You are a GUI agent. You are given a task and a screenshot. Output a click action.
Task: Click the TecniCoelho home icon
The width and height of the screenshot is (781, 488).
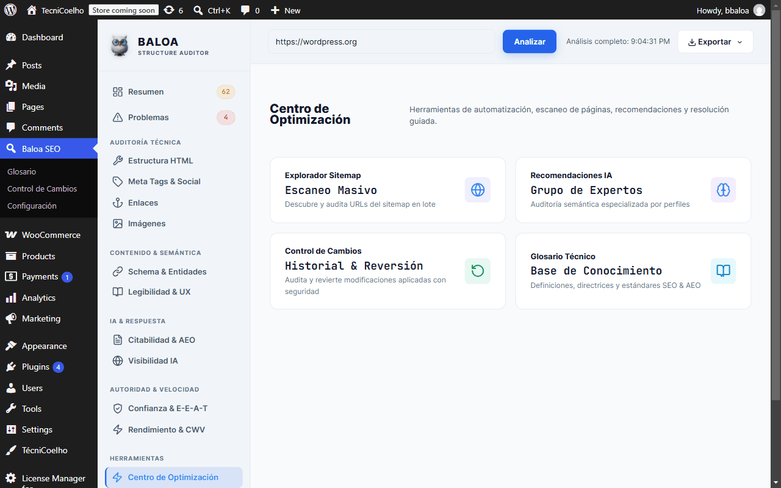[32, 10]
